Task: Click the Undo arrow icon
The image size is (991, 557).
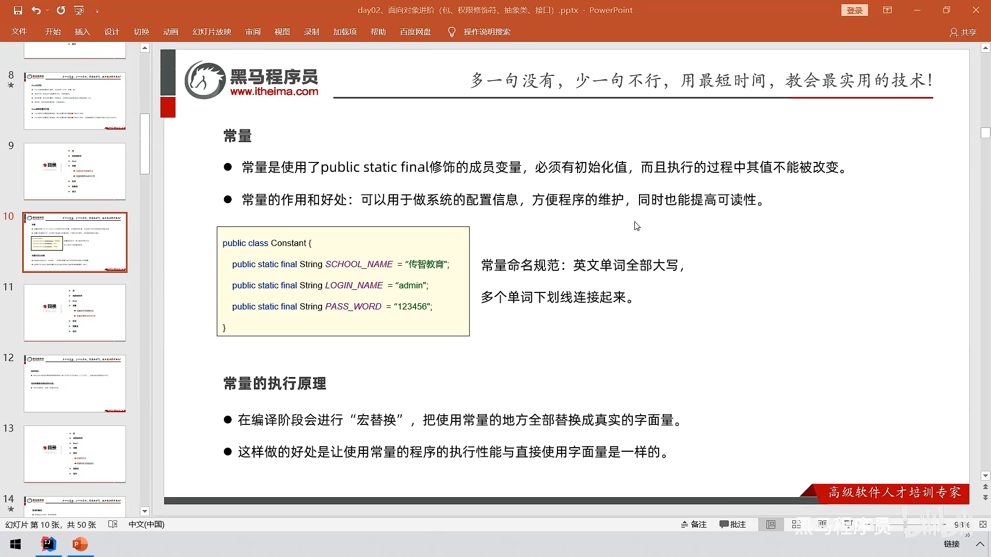Action: 36,10
